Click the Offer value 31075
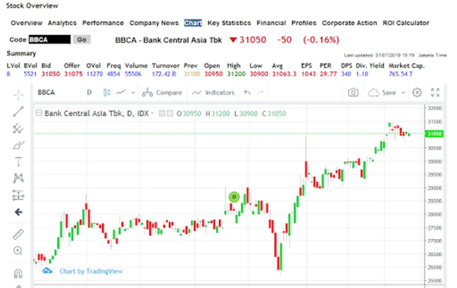Screen dimensions: 457x288 [73, 74]
